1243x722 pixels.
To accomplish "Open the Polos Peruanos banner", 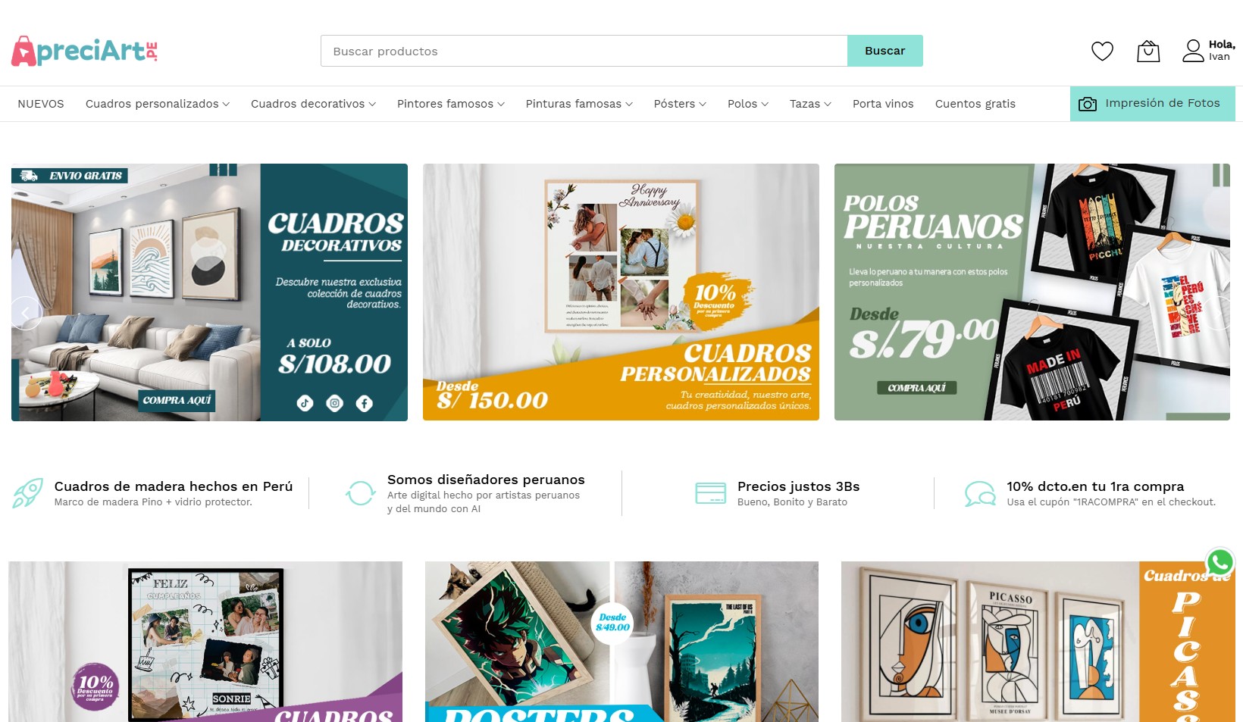I will [x=1032, y=292].
